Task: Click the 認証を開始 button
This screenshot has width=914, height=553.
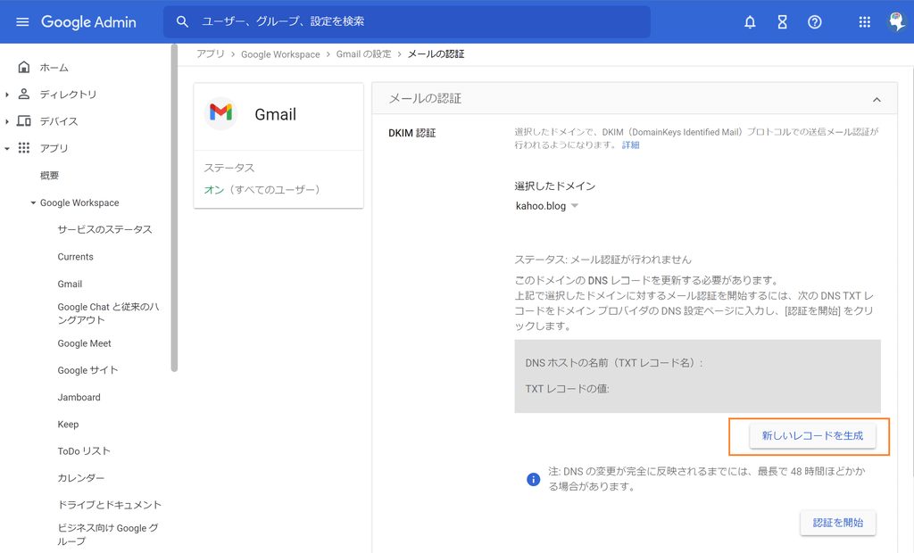Action: [x=837, y=523]
